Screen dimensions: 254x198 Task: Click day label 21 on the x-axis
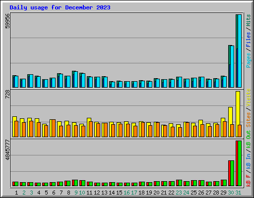[x=164, y=193]
